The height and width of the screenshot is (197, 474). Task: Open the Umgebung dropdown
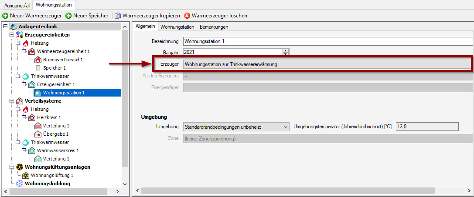286,127
